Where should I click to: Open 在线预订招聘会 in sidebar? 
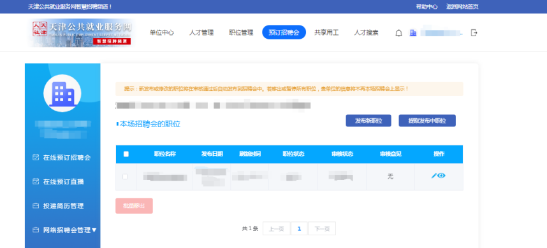point(67,158)
